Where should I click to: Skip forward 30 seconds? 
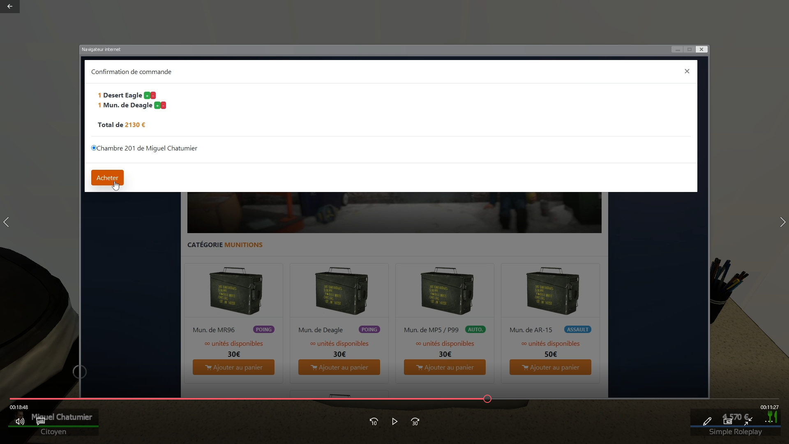(415, 422)
